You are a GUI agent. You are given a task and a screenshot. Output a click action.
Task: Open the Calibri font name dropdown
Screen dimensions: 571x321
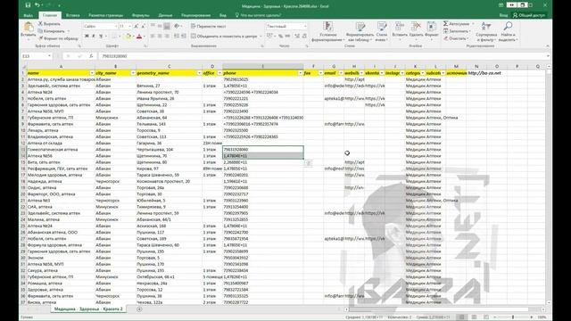116,26
